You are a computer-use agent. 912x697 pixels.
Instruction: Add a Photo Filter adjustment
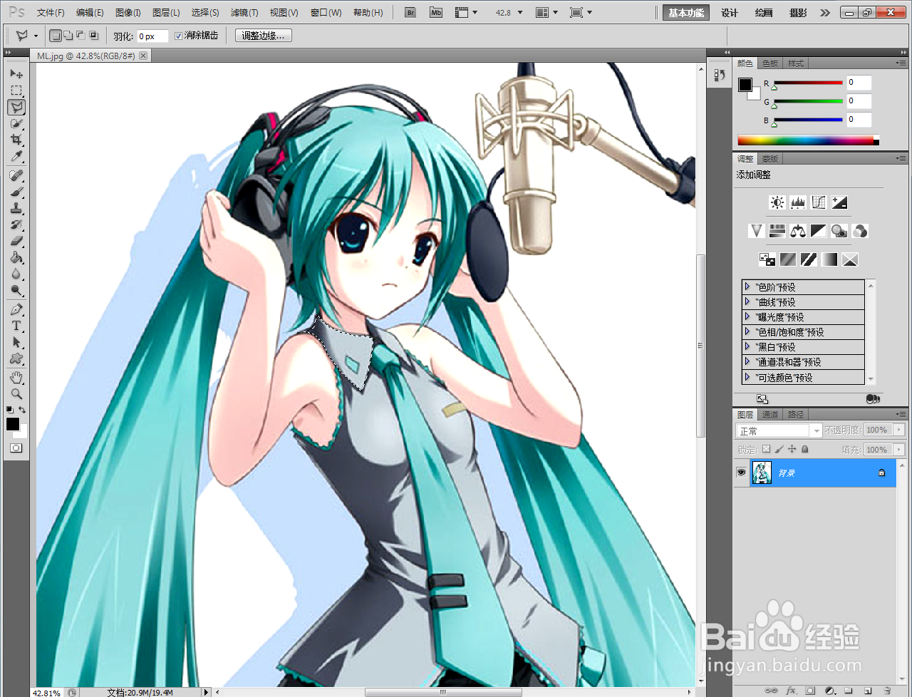pyautogui.click(x=839, y=231)
